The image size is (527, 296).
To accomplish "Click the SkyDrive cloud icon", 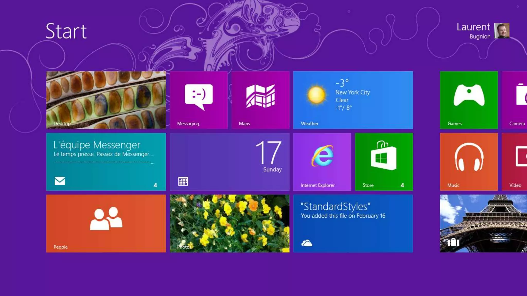I will pos(307,243).
